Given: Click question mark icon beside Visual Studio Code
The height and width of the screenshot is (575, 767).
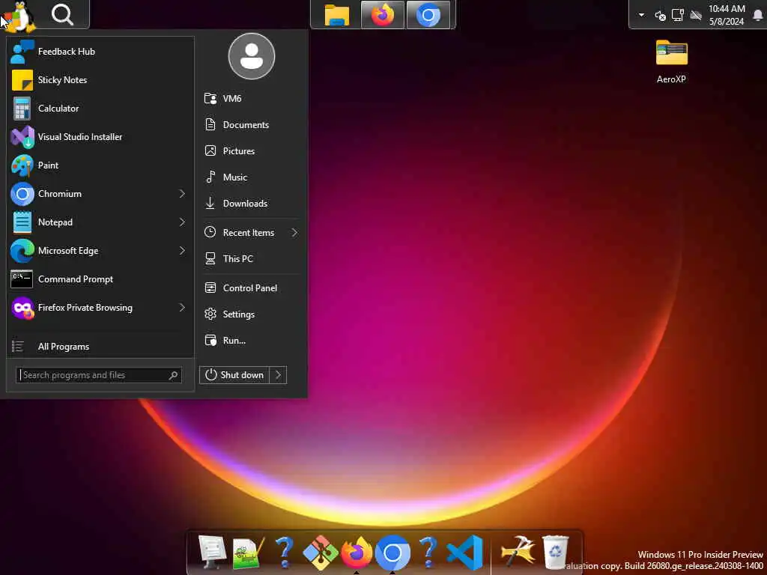Looking at the screenshot, I should (x=428, y=553).
